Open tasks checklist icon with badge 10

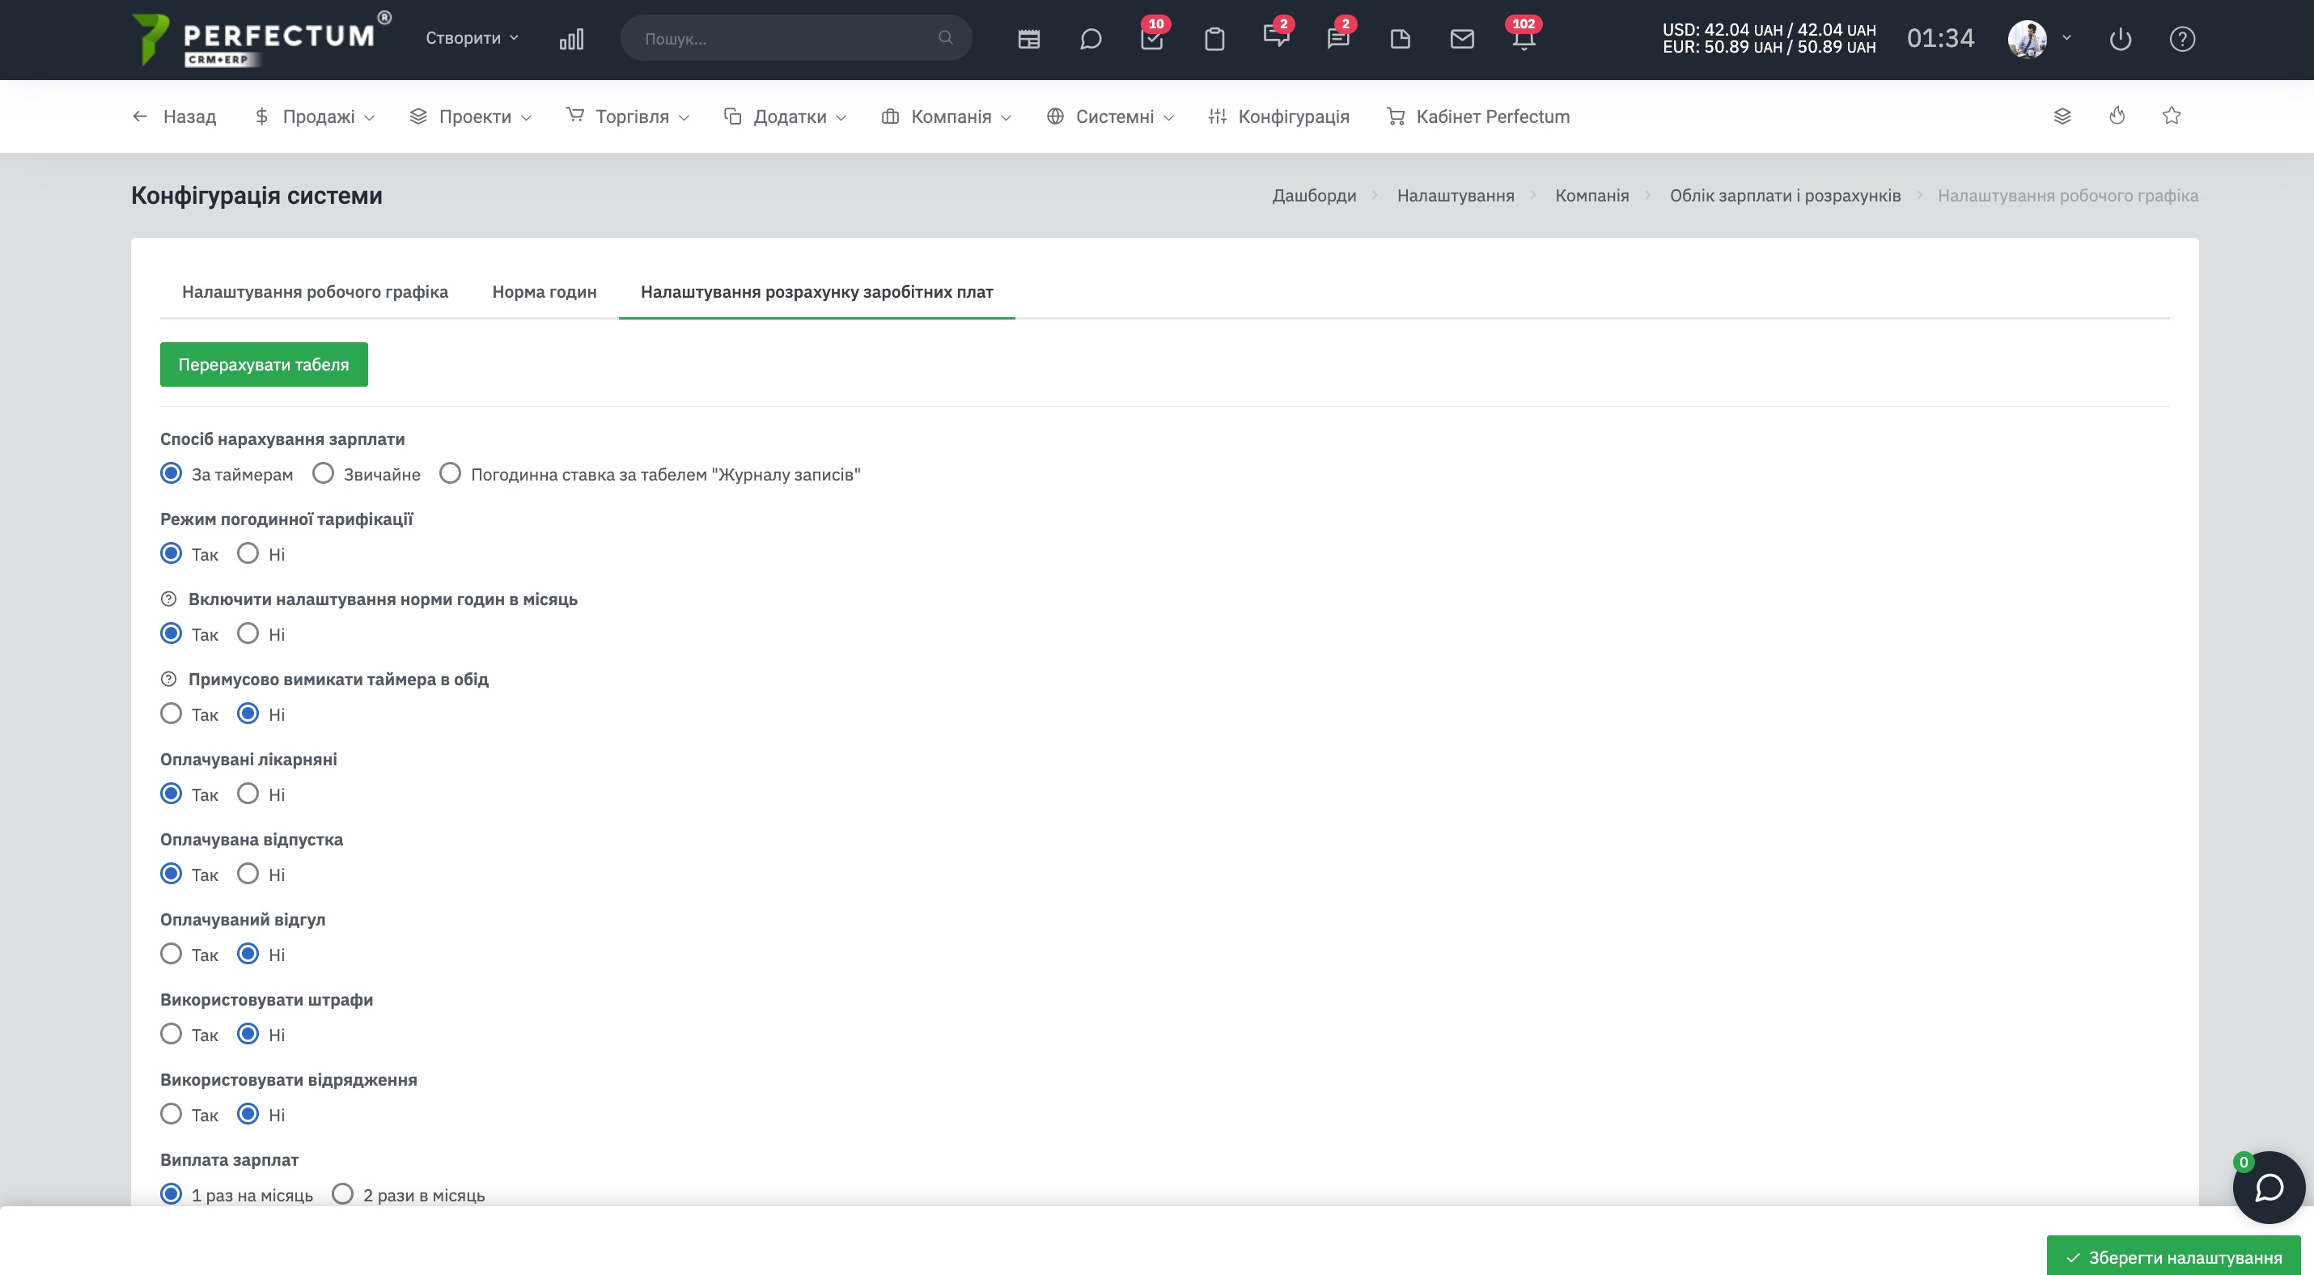tap(1151, 39)
